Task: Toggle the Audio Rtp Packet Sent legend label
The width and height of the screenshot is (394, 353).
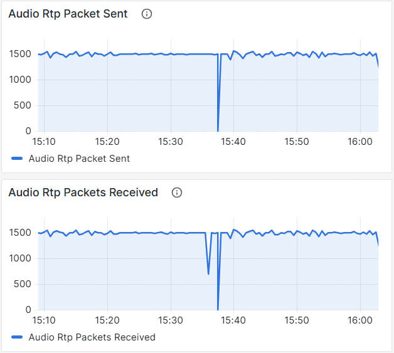Action: tap(79, 159)
